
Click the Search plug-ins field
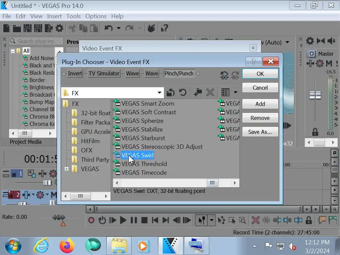(x=37, y=41)
